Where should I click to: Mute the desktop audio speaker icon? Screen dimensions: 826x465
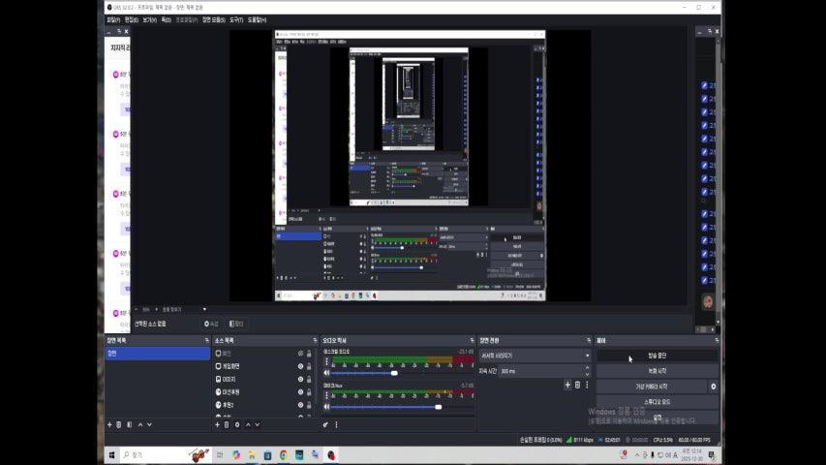[x=326, y=372]
